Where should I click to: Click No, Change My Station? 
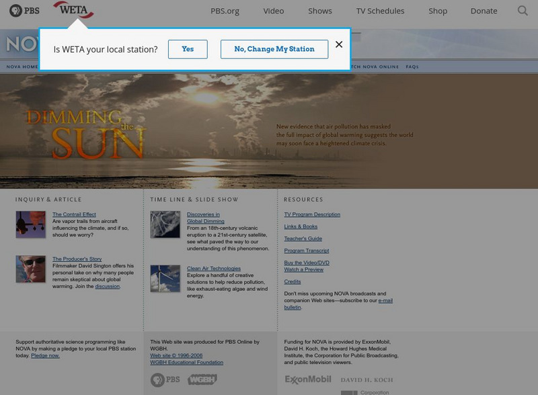[x=274, y=49]
